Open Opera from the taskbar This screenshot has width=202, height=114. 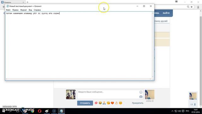[x=39, y=111]
